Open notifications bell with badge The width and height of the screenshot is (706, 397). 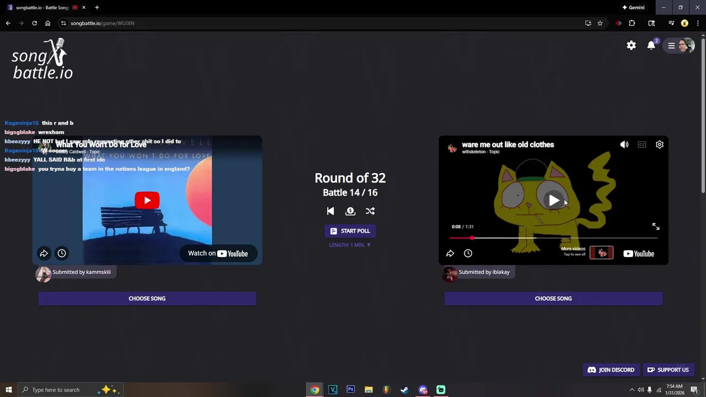651,45
